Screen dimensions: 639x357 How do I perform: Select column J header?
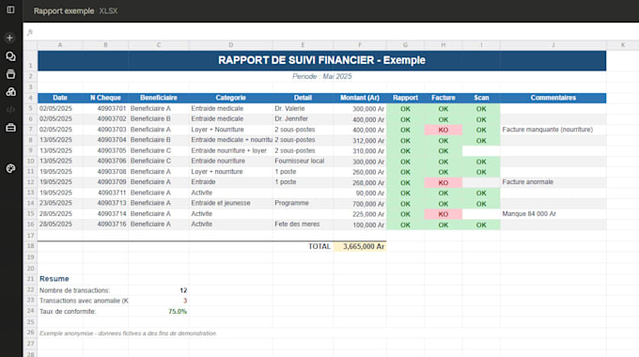coord(553,45)
